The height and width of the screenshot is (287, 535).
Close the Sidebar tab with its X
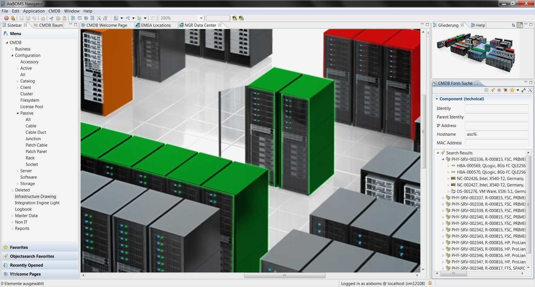pyautogui.click(x=25, y=25)
